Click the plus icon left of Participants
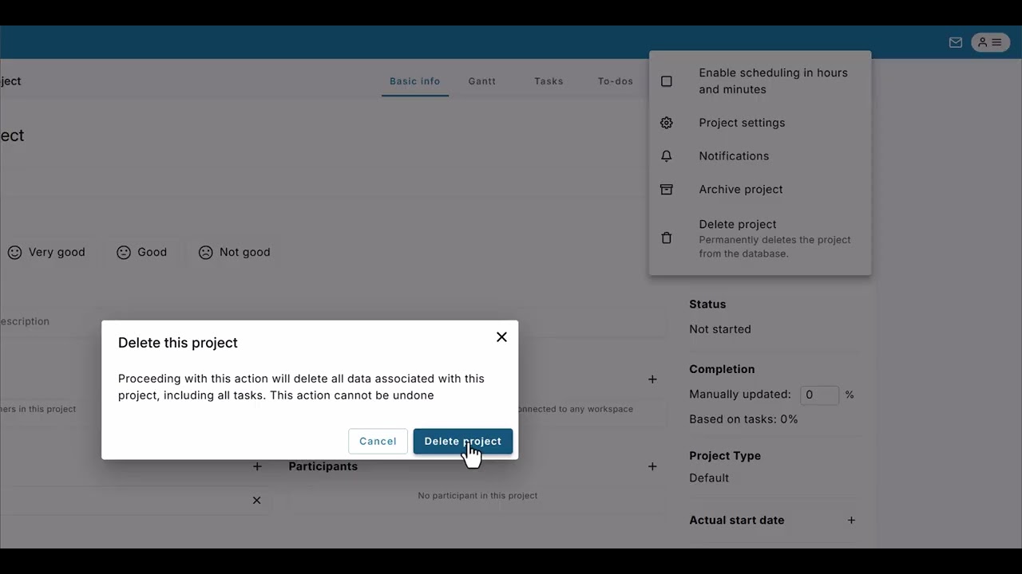This screenshot has height=574, width=1022. click(257, 466)
